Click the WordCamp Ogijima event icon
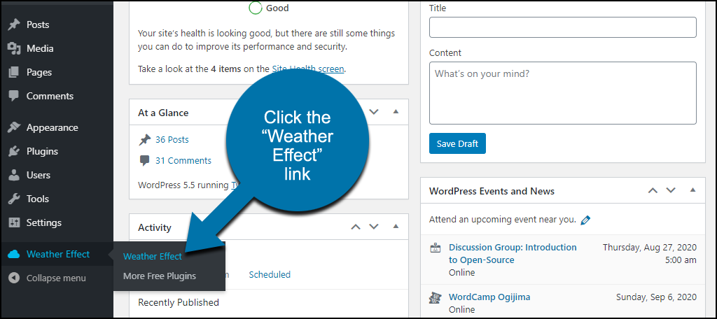717x319 pixels. pos(436,298)
